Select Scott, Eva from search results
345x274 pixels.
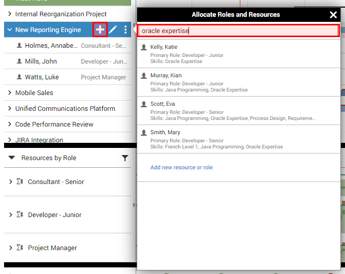(x=238, y=111)
